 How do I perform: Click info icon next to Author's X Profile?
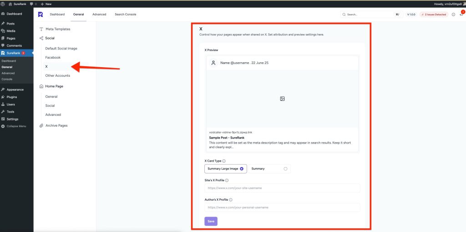coord(231,200)
